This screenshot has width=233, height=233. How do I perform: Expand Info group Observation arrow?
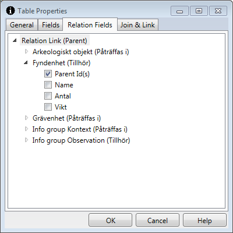pos(27,140)
